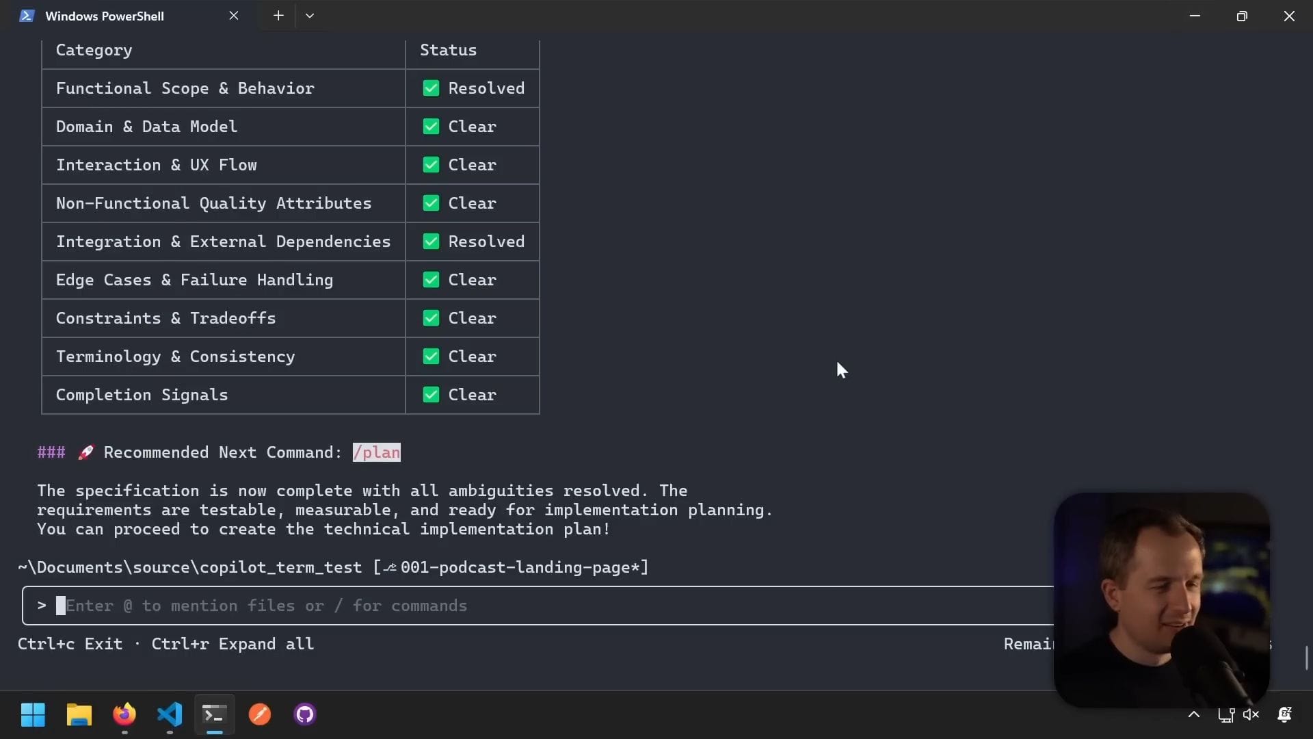Switch to Visual Studio Code in taskbar
1313x739 pixels.
pos(170,714)
